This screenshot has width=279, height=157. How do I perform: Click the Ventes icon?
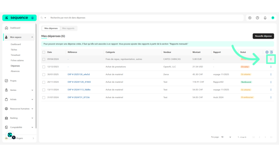tap(6, 90)
